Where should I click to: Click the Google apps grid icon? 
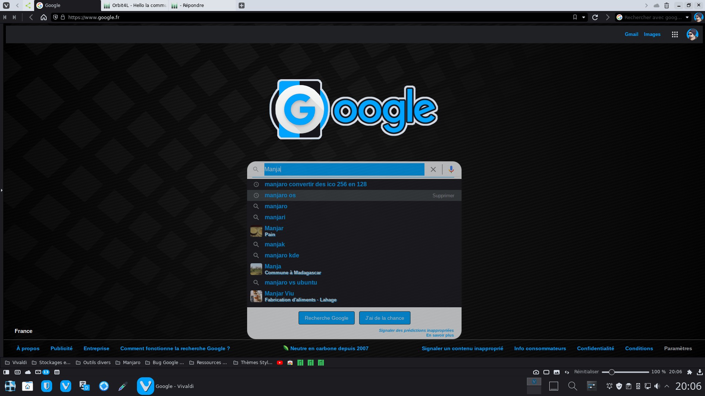coord(675,34)
